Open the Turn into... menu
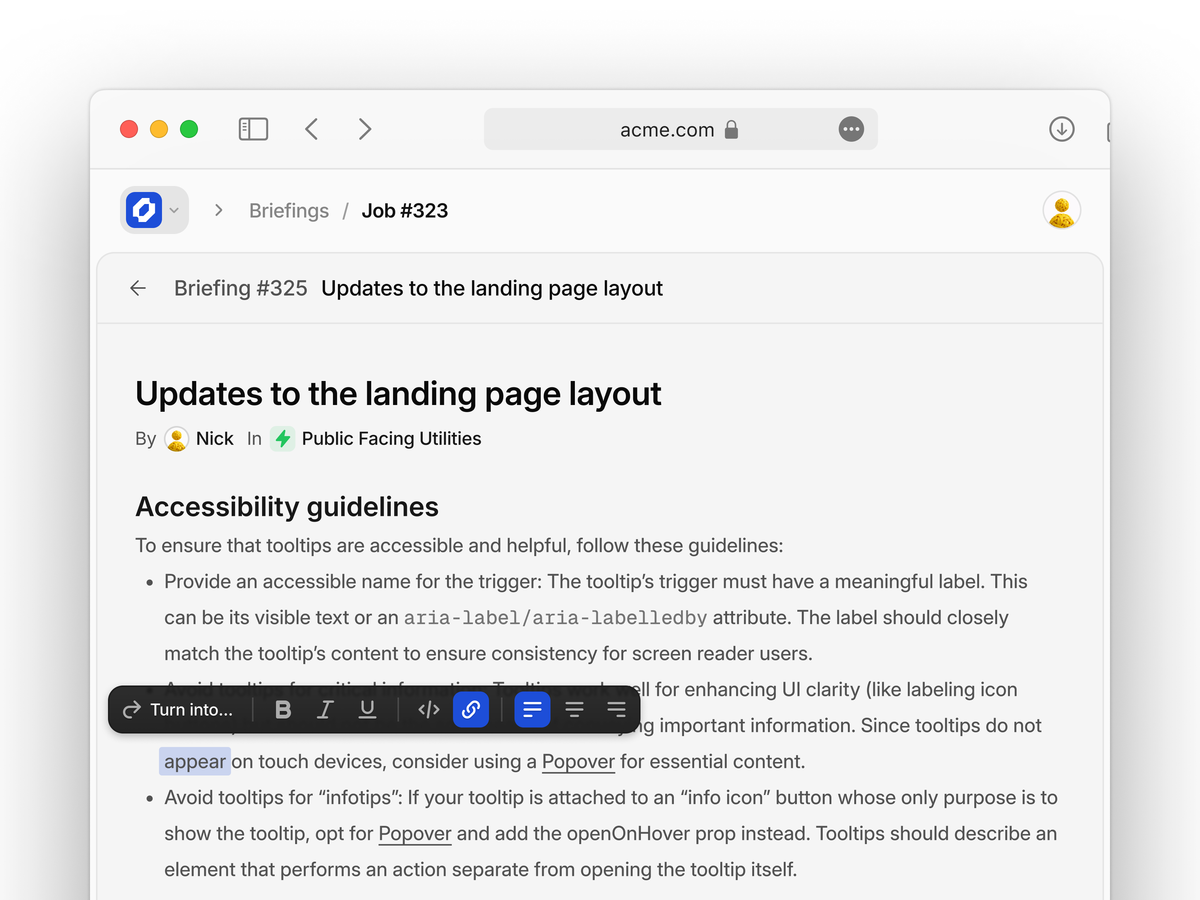 click(178, 709)
